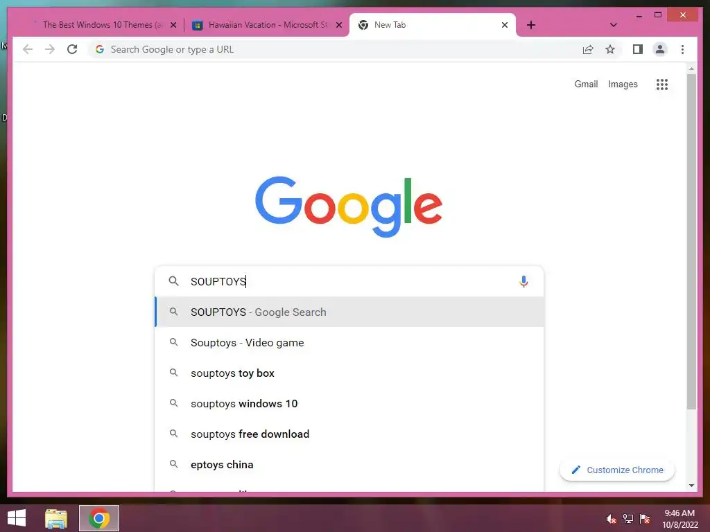Maximize the Chrome window
710x532 pixels.
pyautogui.click(x=658, y=15)
